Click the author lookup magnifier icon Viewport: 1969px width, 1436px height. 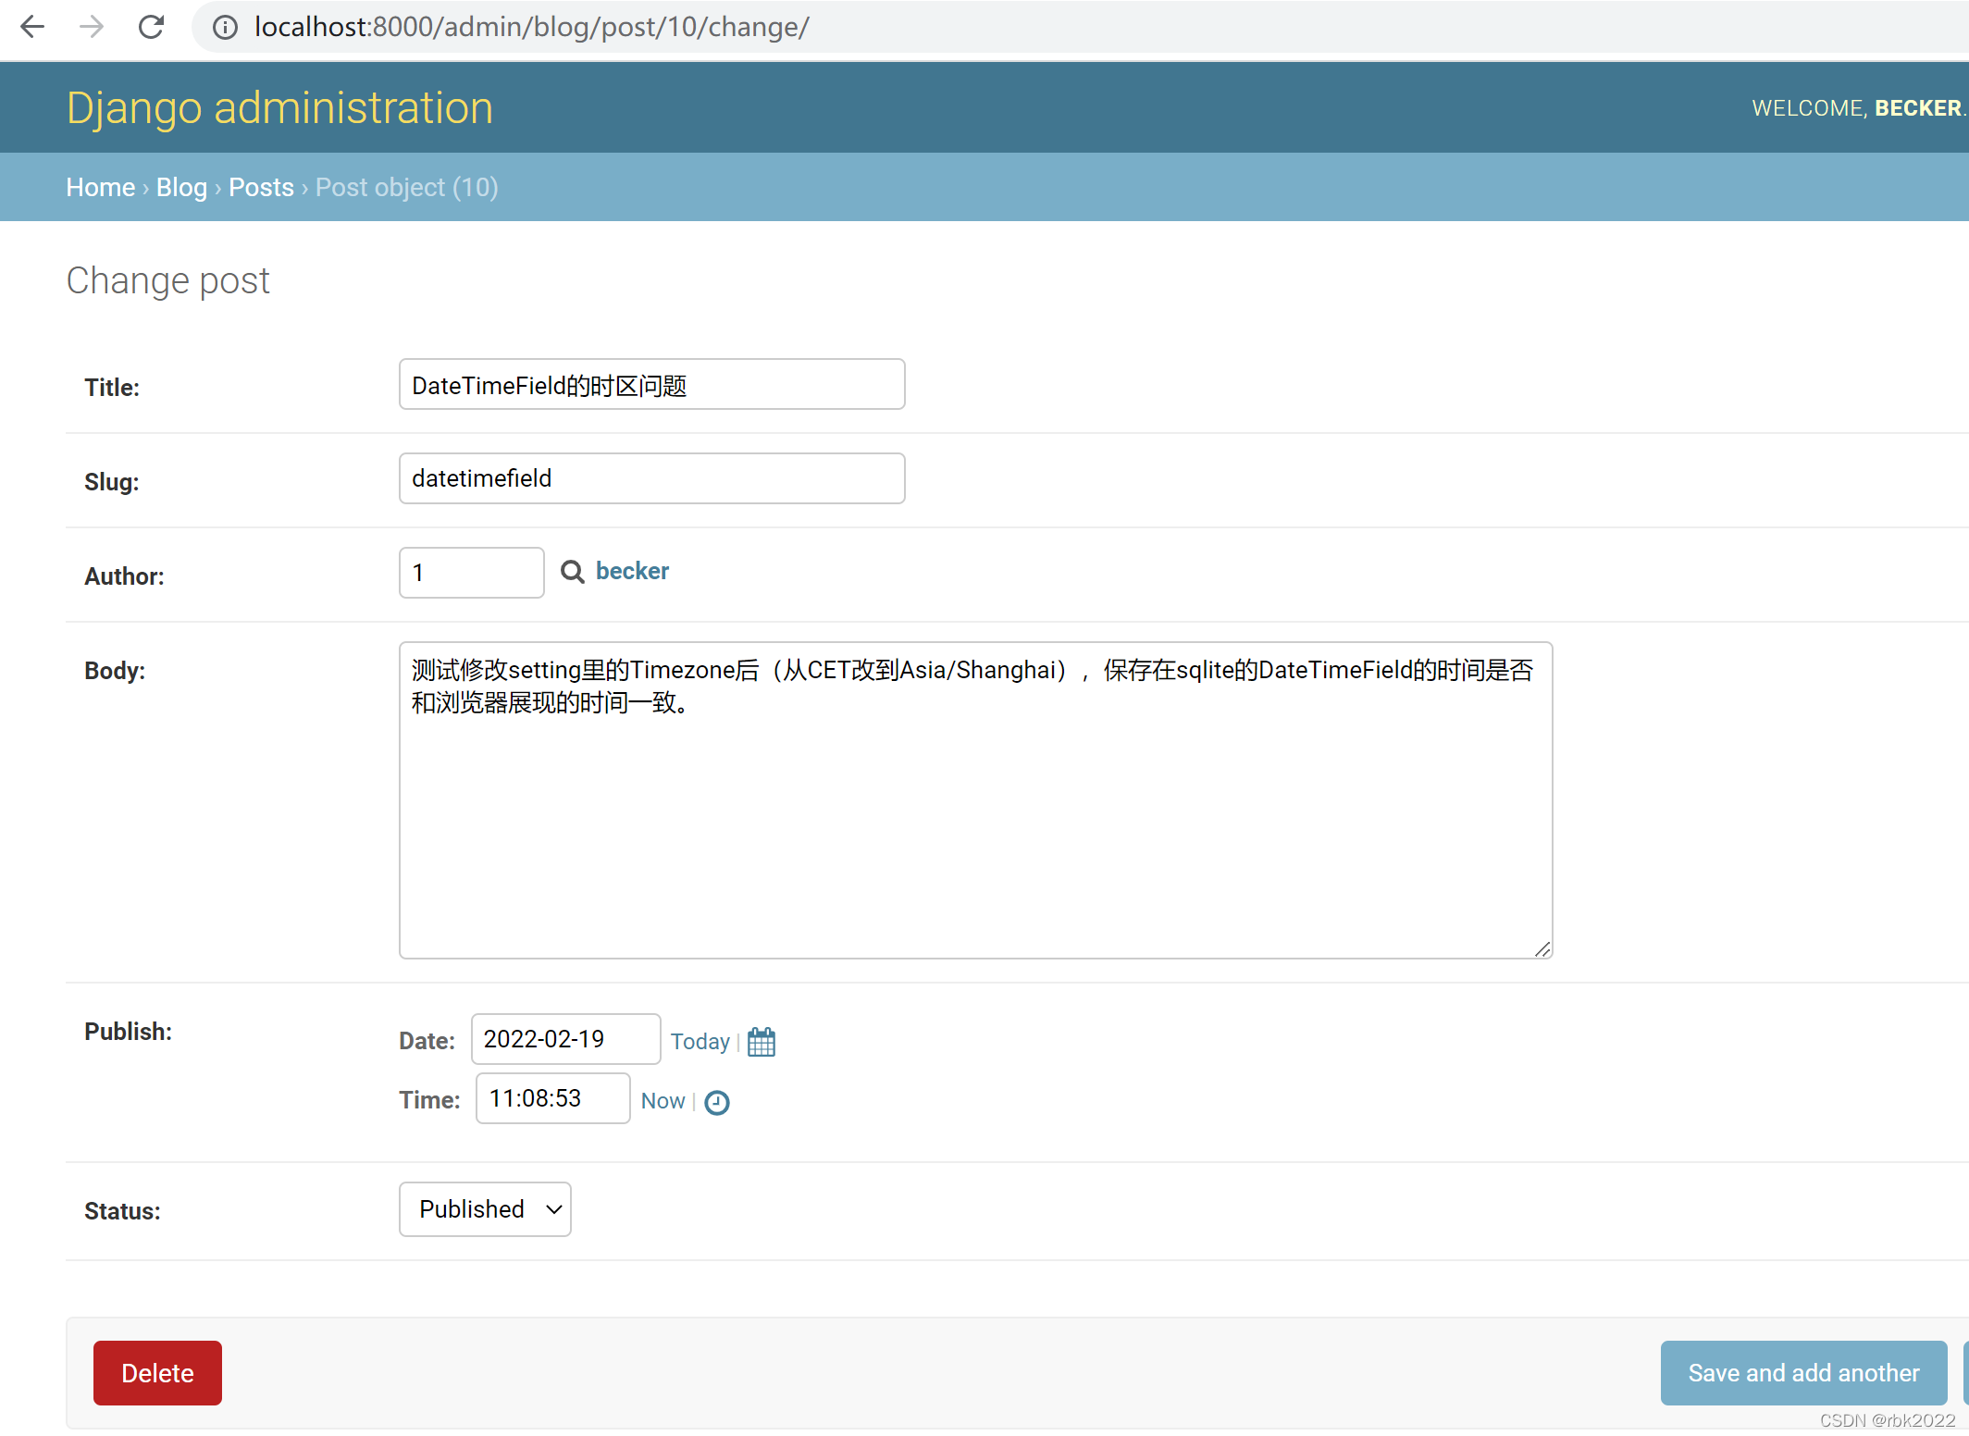[572, 572]
